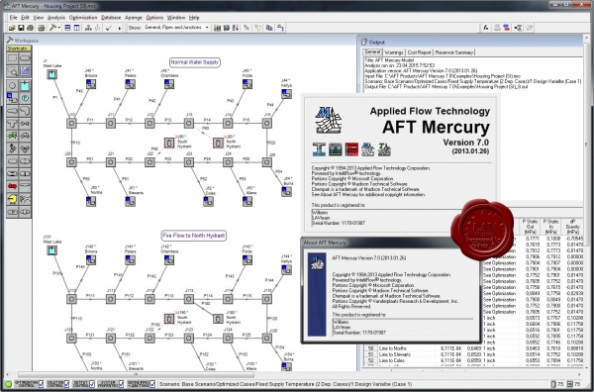This screenshot has height=392, width=594.
Task: Select the red component junction tool
Action: tap(13, 186)
